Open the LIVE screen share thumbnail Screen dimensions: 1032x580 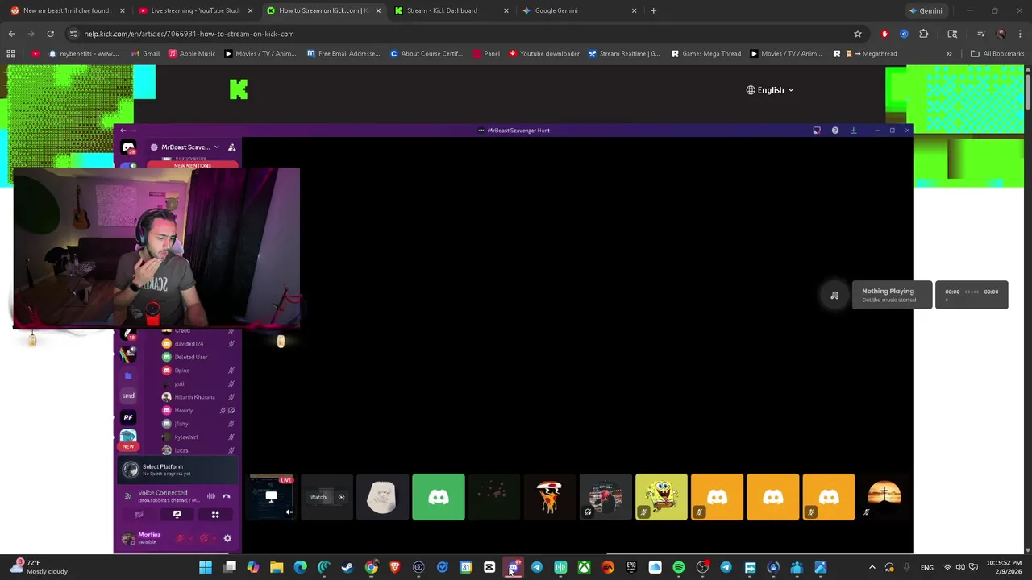coord(272,497)
